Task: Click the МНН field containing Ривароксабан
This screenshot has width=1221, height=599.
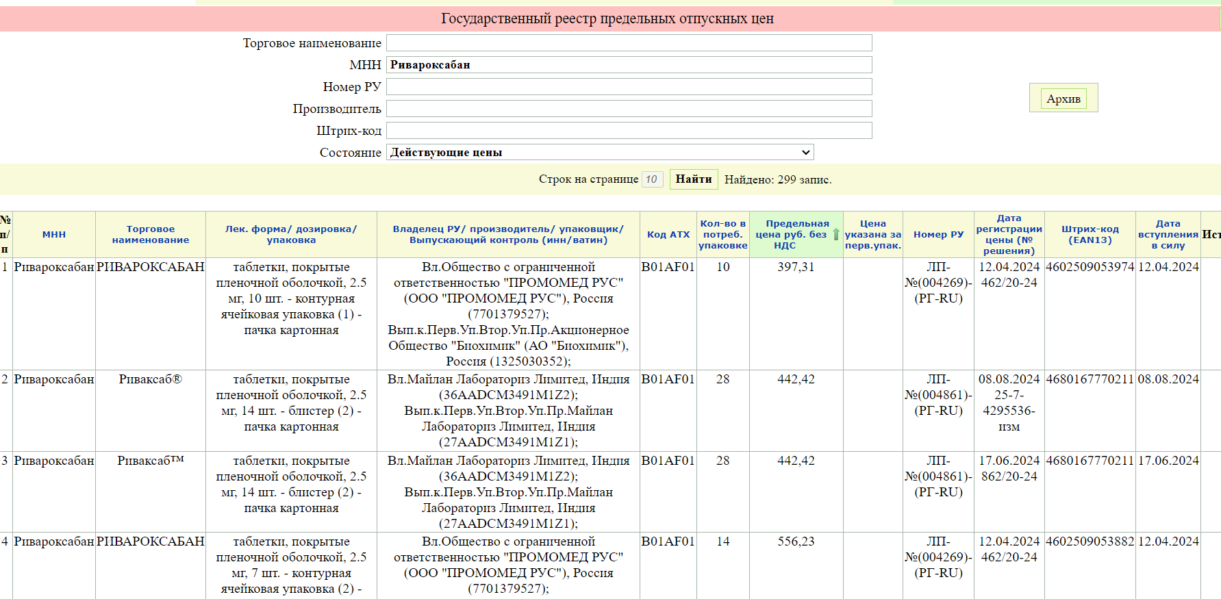Action: pos(629,65)
